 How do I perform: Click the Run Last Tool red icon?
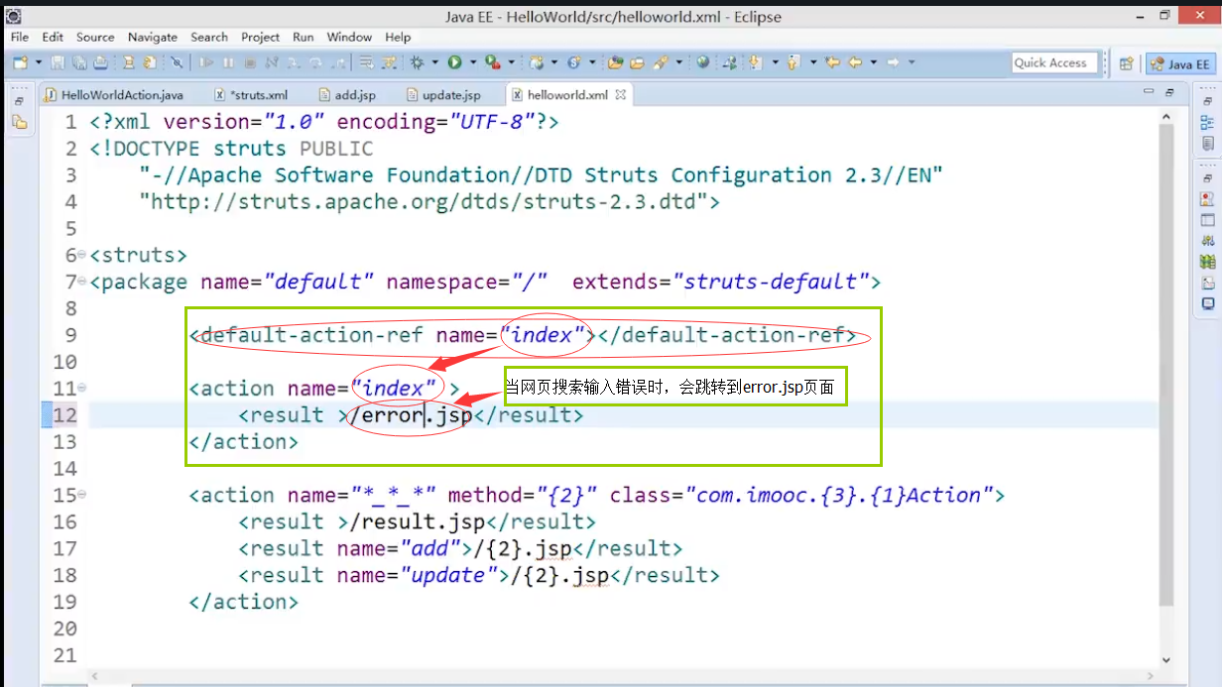pos(492,62)
